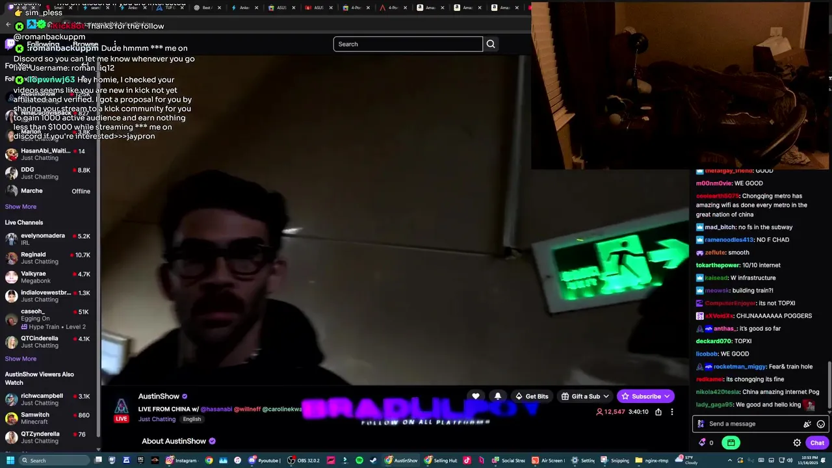Screen dimensions: 832x468
Task: Click the webcam overlay in top-right
Action: point(681,84)
